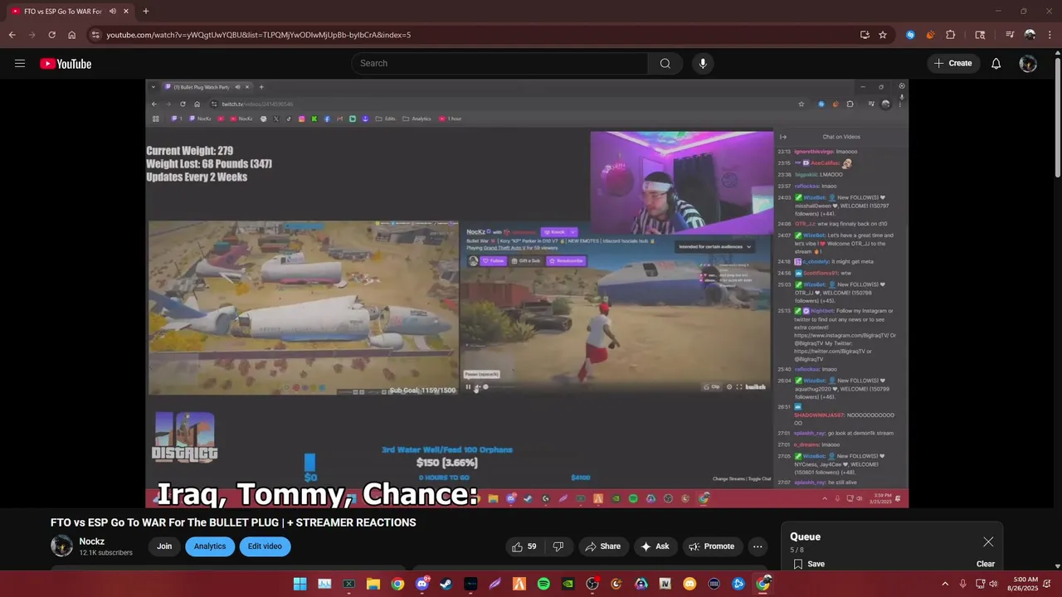Open the Extensions puzzle-piece menu
Viewport: 1062px width, 597px height.
point(951,35)
